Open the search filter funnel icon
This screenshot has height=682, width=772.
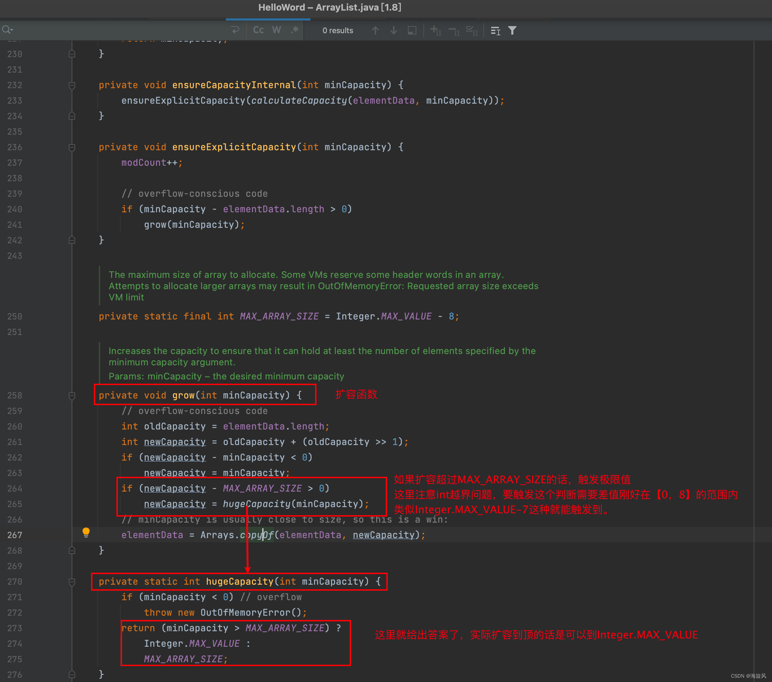click(x=512, y=31)
